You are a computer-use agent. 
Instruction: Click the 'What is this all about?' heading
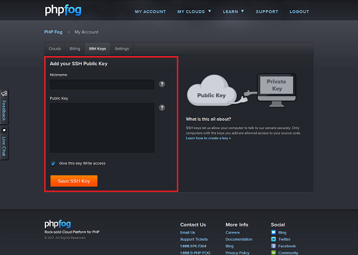coord(208,119)
